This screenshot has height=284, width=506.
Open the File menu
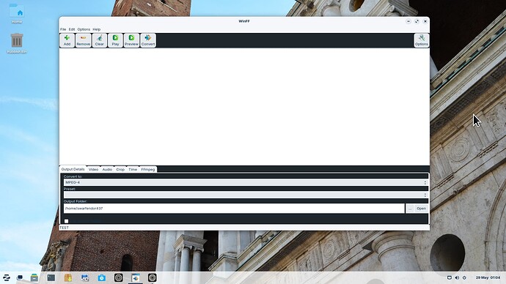63,29
